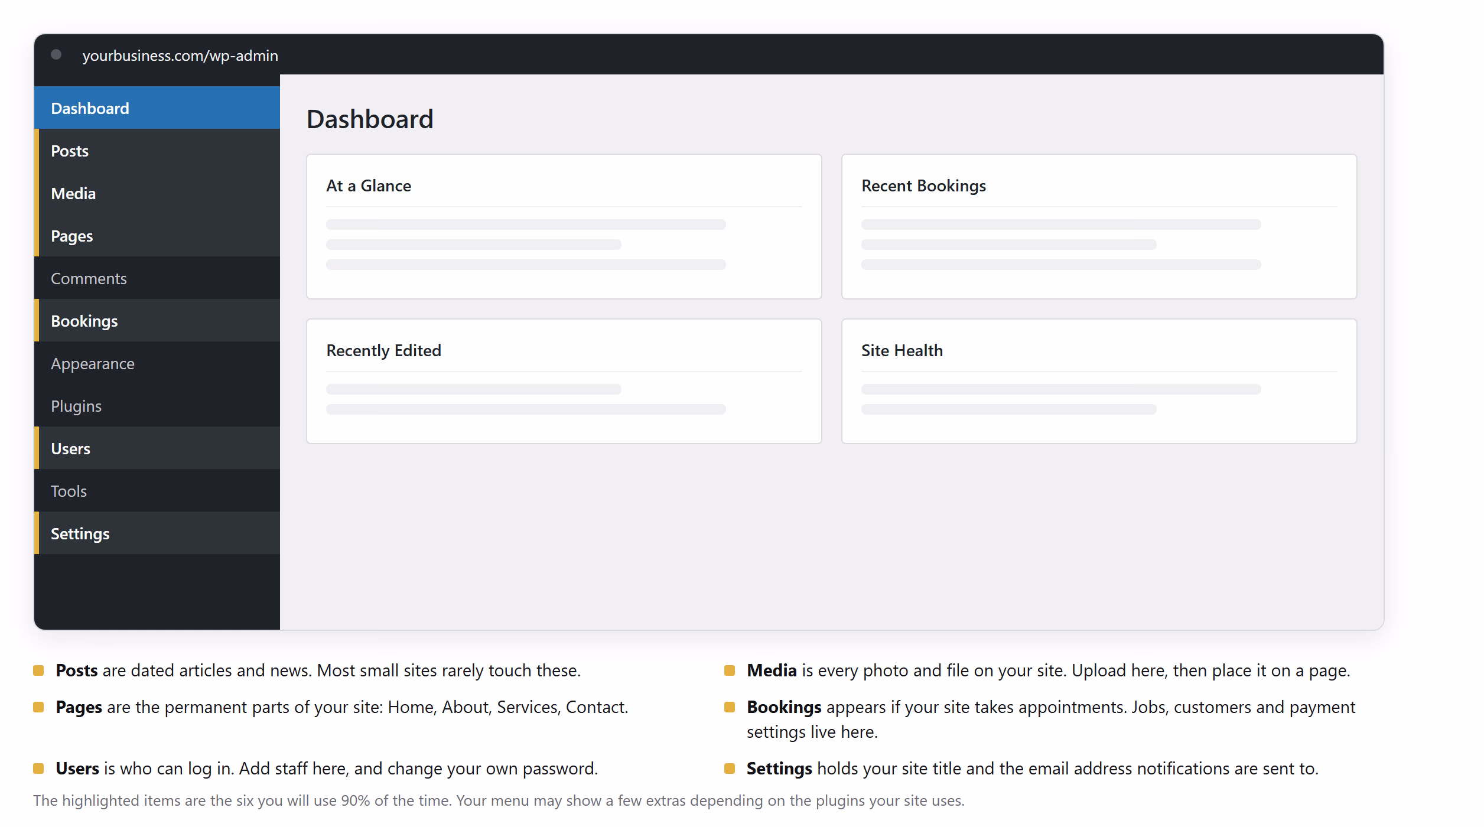Click the bold Media word in the legend

772,670
